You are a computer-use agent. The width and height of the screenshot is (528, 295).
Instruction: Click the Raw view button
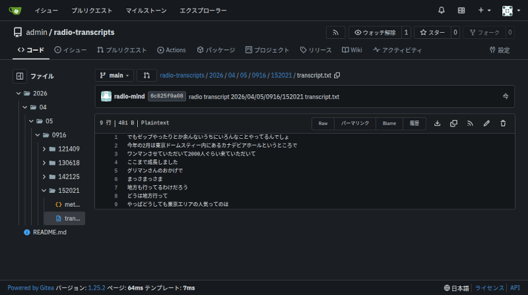click(323, 123)
